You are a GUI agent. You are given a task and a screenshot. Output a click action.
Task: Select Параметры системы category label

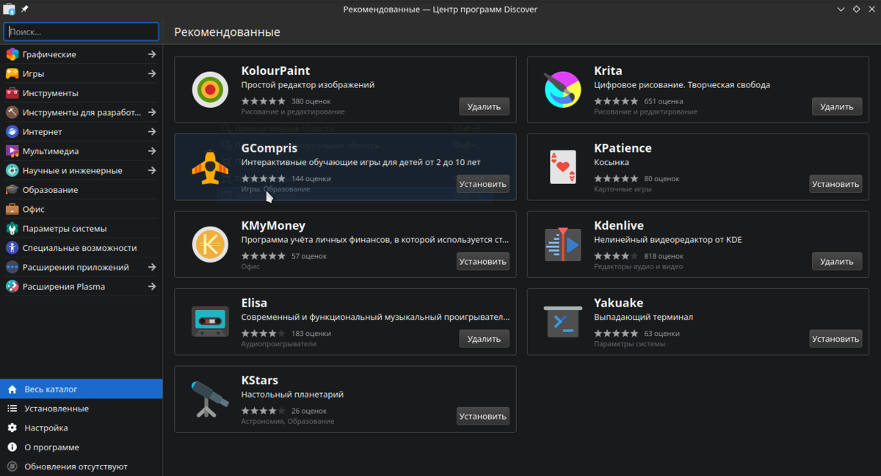click(65, 228)
